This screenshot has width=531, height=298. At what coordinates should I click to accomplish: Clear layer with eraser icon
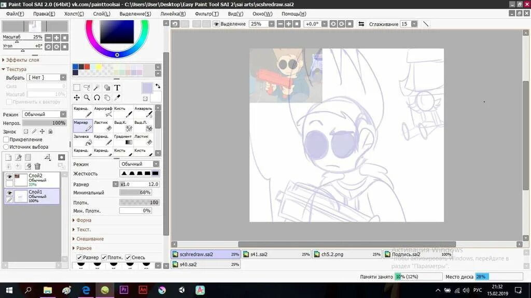(28, 166)
